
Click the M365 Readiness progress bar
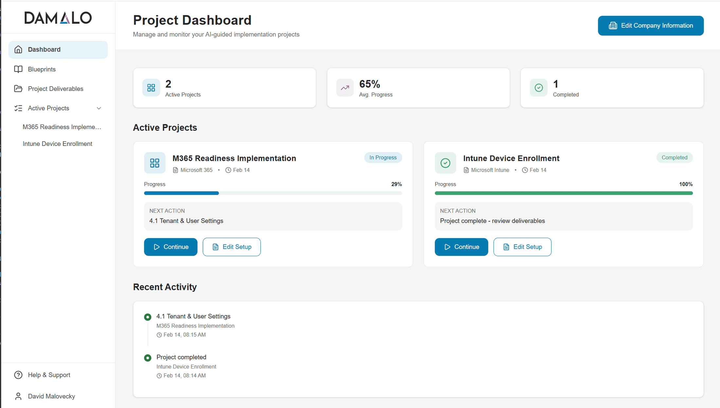pyautogui.click(x=273, y=193)
